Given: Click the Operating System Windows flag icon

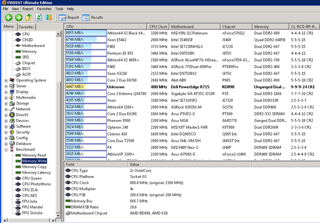Looking at the screenshot, I should (12, 80).
